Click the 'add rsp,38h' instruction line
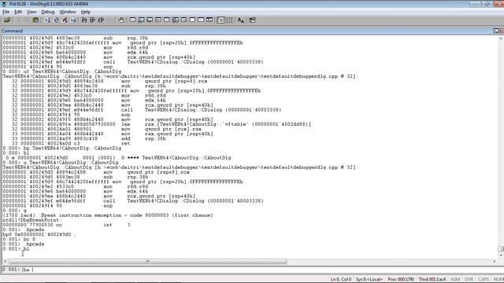Image resolution: width=504 pixels, height=283 pixels. coord(89,138)
